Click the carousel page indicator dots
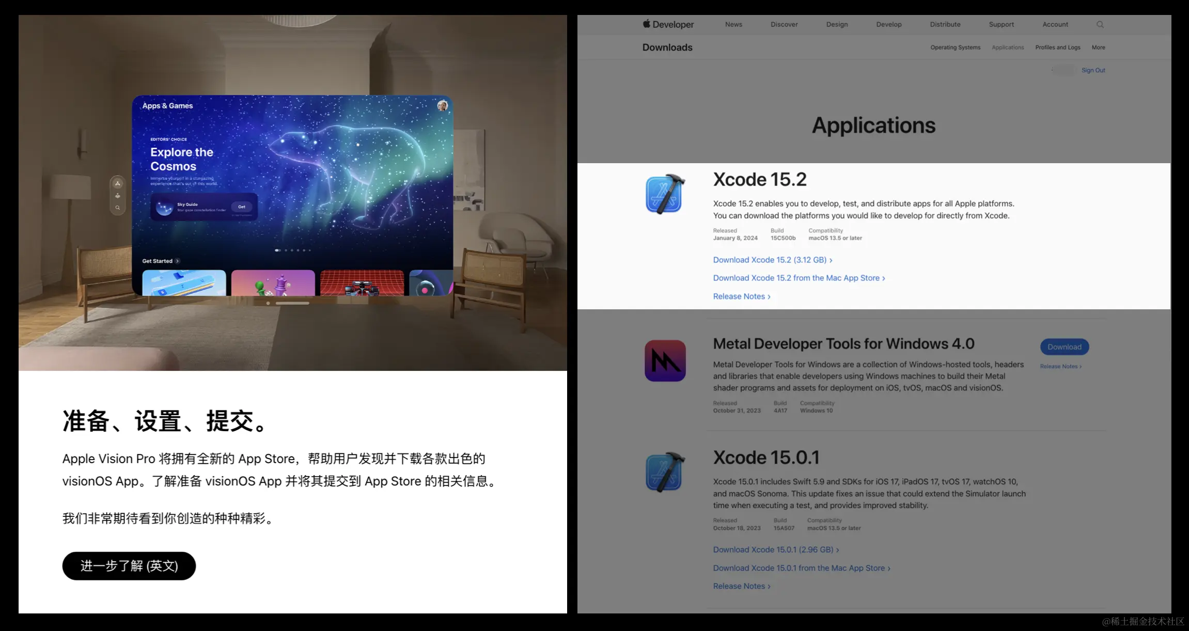 click(293, 250)
